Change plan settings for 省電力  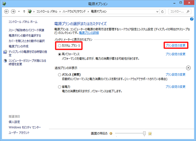tap(176, 87)
